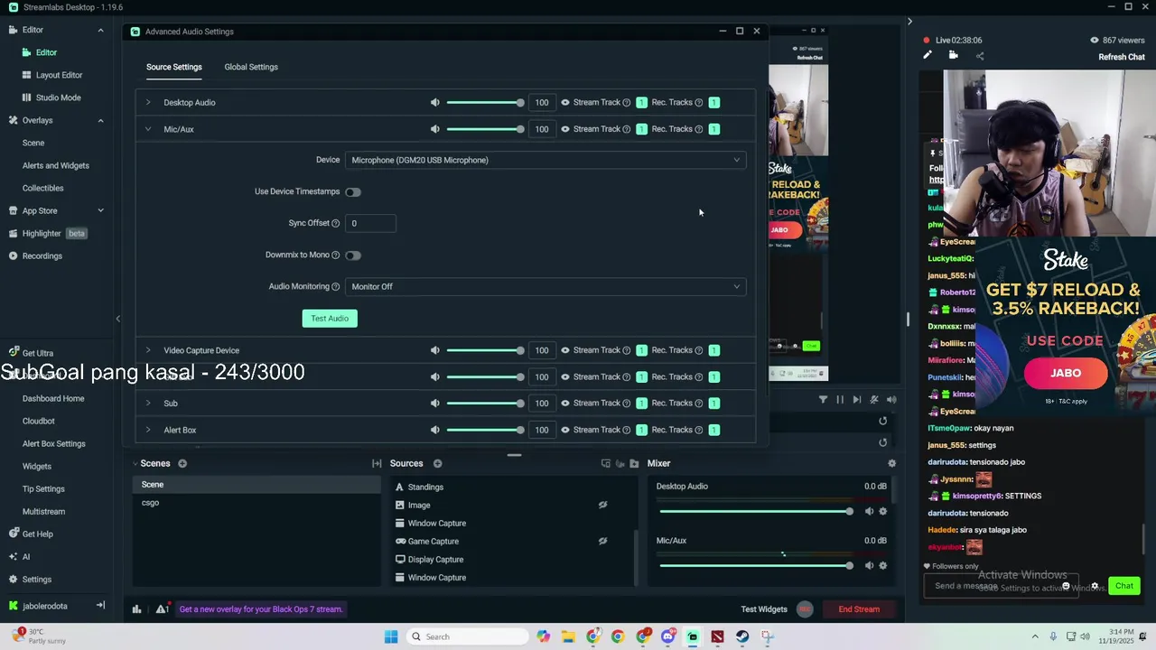Click the Sync Offset help icon
Screen dimensions: 1156x650
point(335,223)
